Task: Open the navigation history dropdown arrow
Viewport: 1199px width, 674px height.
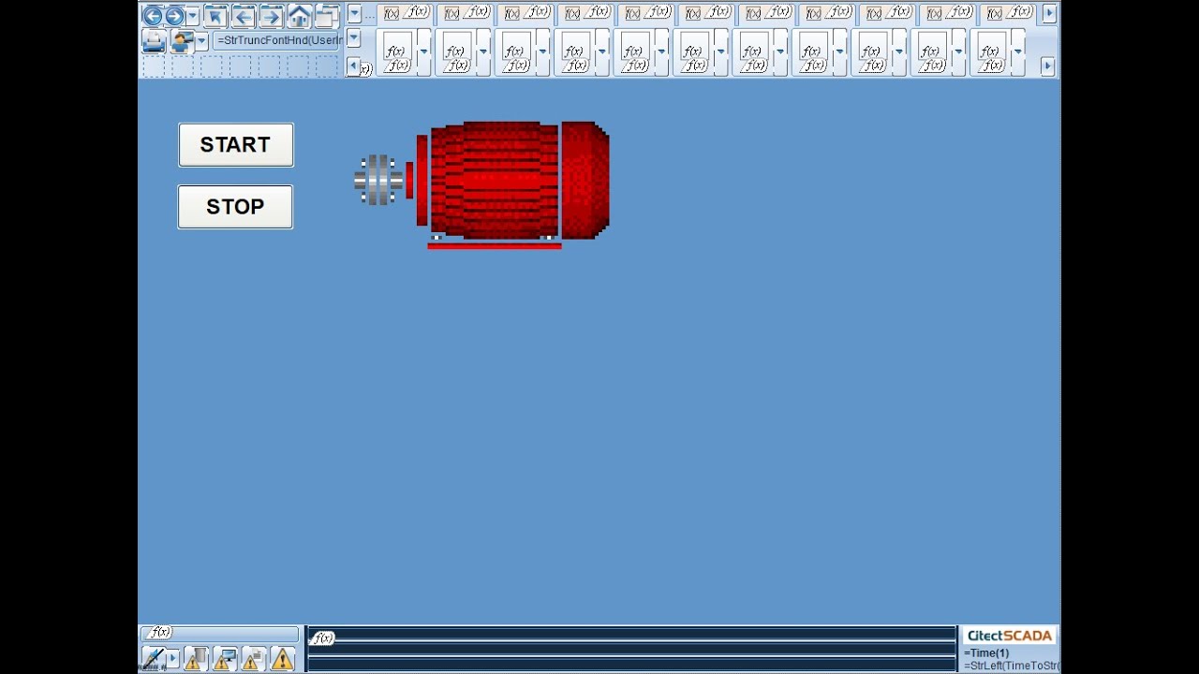Action: pyautogui.click(x=192, y=16)
